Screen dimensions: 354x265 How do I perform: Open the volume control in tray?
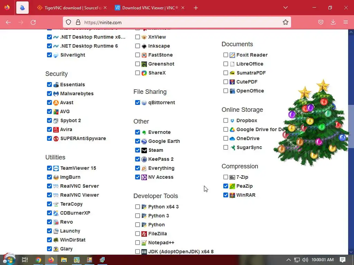[305, 260]
